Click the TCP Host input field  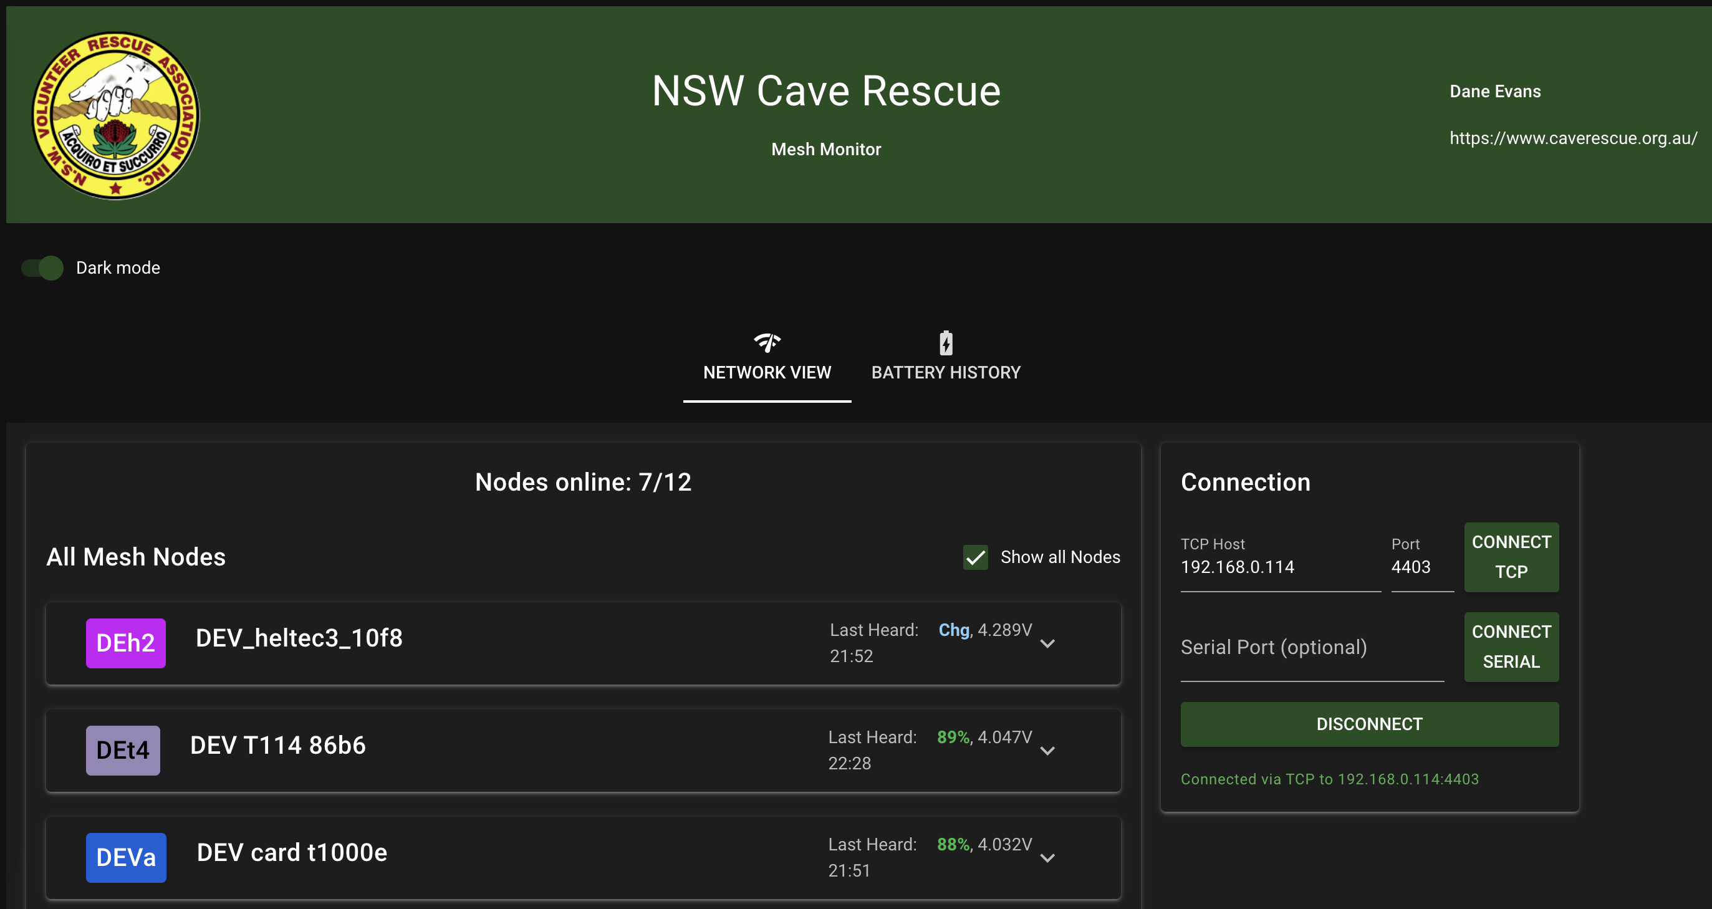(x=1279, y=567)
